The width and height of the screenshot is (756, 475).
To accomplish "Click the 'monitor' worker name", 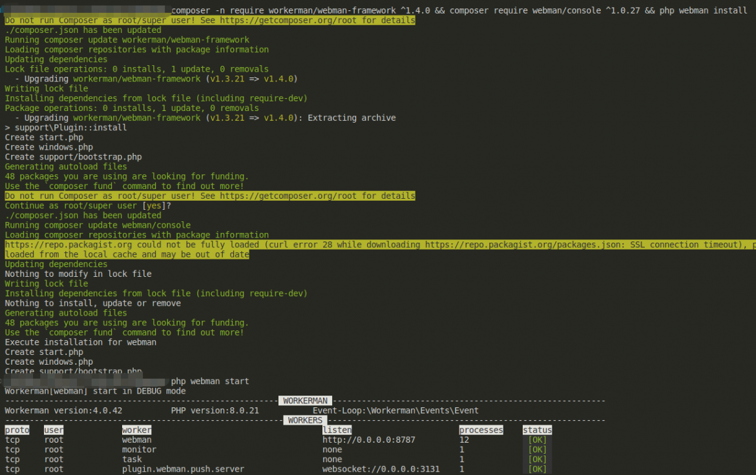I will tap(140, 449).
